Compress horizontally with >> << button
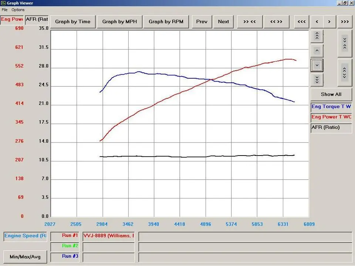 tap(250, 22)
